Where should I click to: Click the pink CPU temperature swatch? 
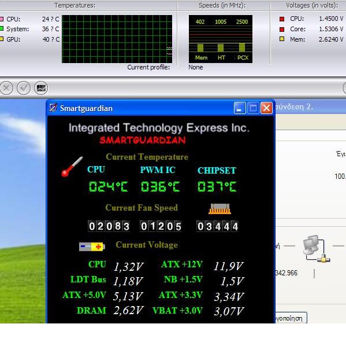point(2,19)
